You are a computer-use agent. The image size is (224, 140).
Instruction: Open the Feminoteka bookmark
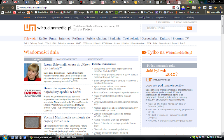coord(131,12)
